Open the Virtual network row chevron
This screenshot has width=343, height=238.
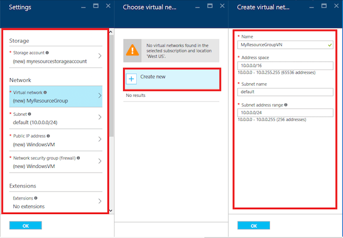click(x=100, y=96)
